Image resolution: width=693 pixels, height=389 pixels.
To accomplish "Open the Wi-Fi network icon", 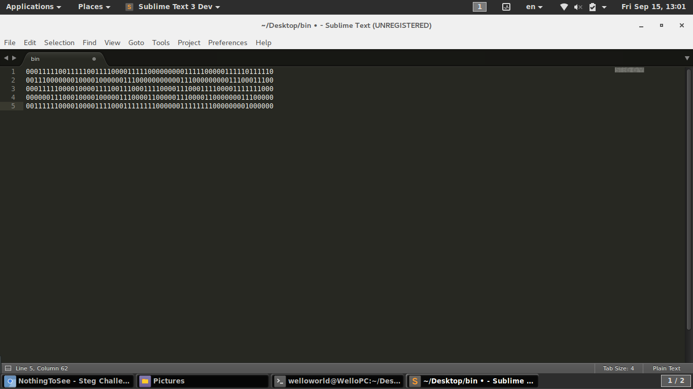I will (x=564, y=7).
